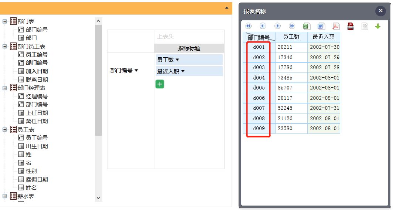Click the 部门员工表 table icon
The image size is (393, 210).
click(x=13, y=46)
